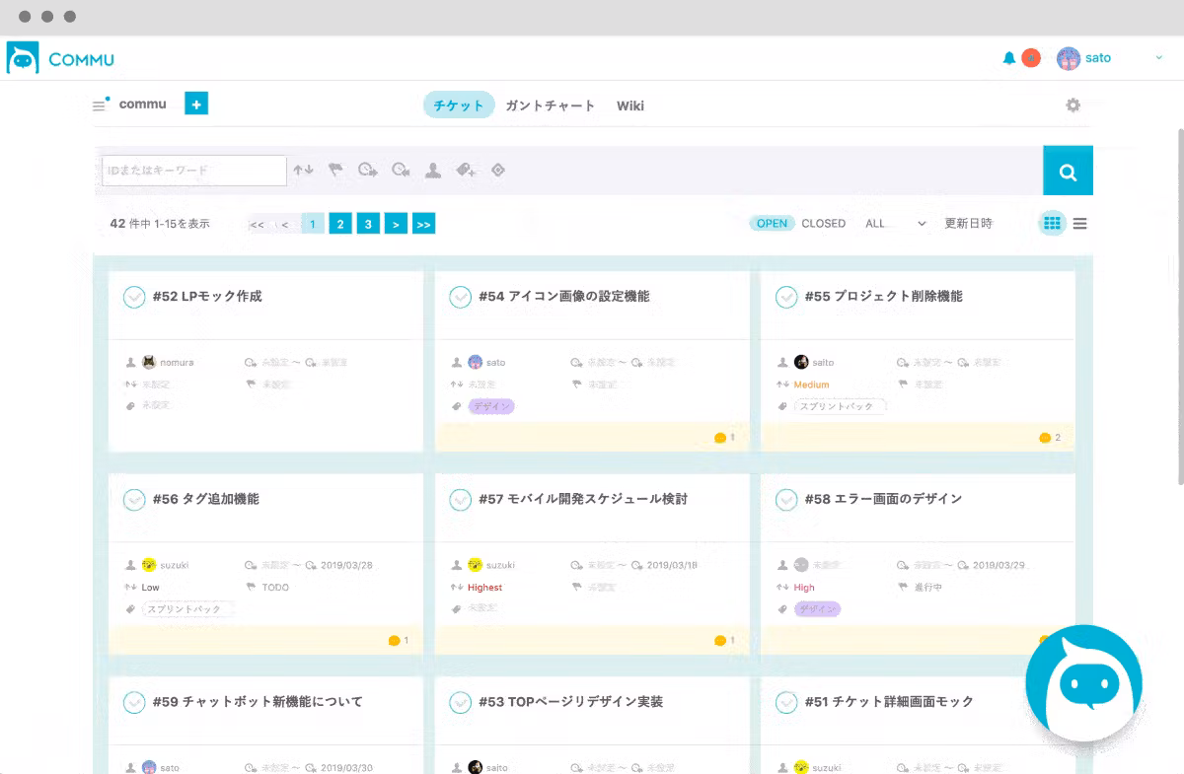
Task: Open the tag-plus filter icon
Action: (x=466, y=171)
